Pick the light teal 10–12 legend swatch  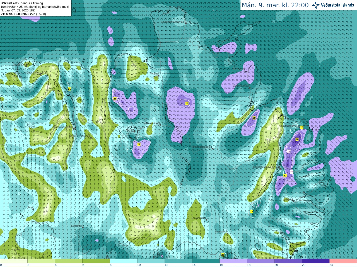click(151, 261)
